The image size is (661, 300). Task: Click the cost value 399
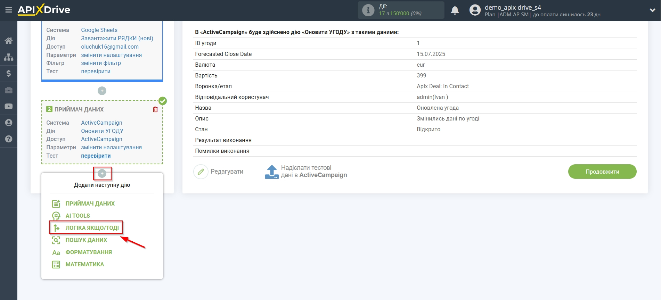tap(421, 75)
